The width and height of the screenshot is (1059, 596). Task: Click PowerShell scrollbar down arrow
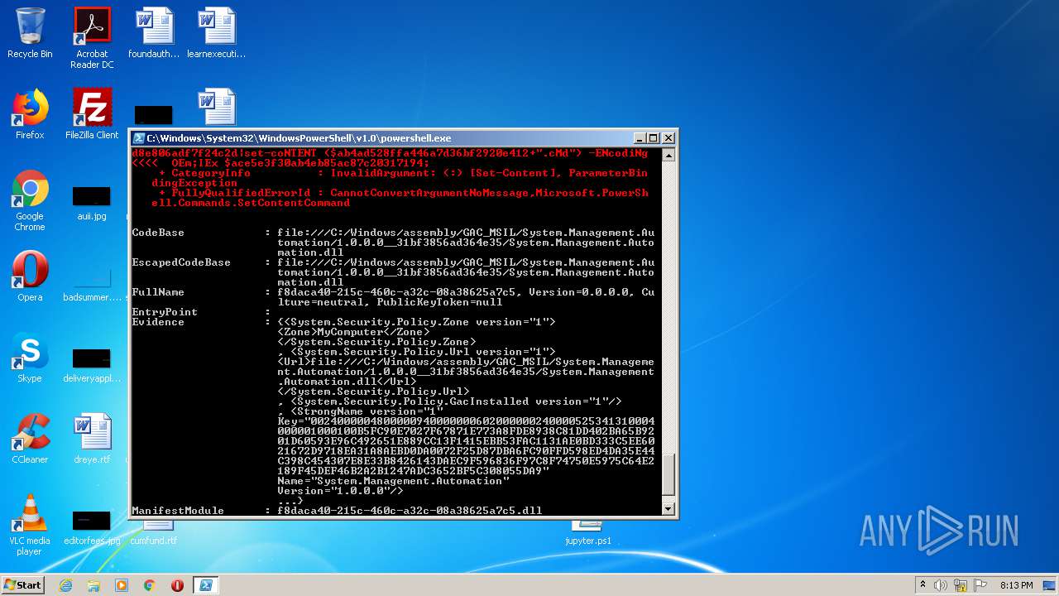click(668, 509)
